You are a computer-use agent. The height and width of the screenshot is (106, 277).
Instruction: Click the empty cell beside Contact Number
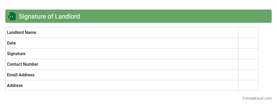click(x=248, y=64)
